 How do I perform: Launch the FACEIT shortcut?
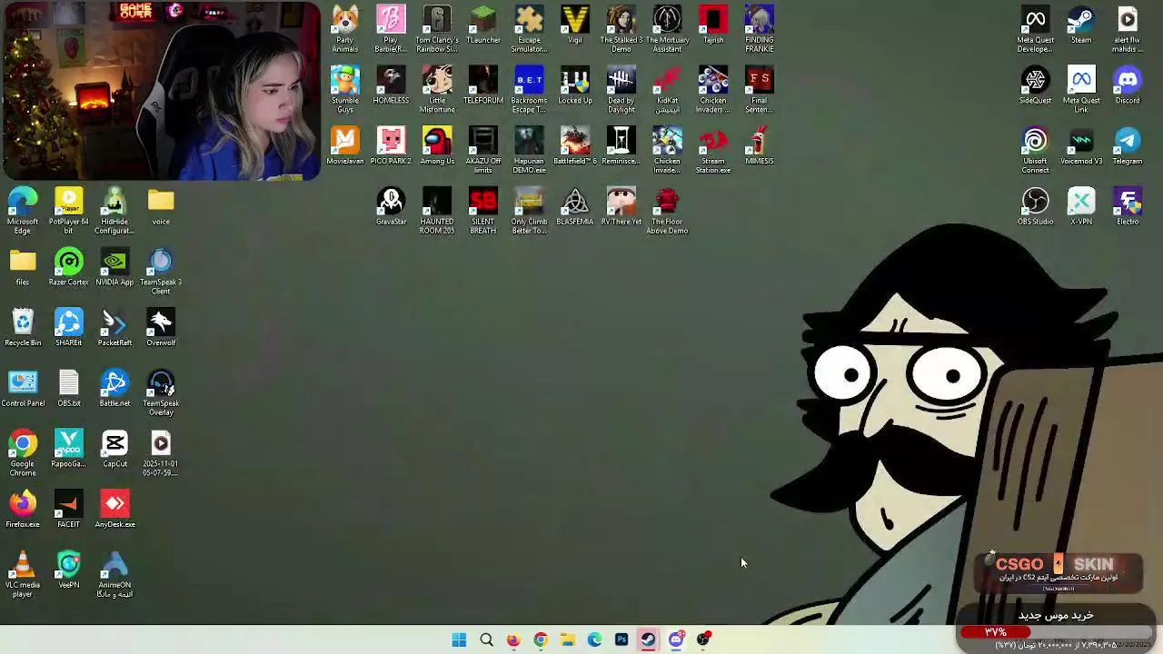(x=69, y=510)
